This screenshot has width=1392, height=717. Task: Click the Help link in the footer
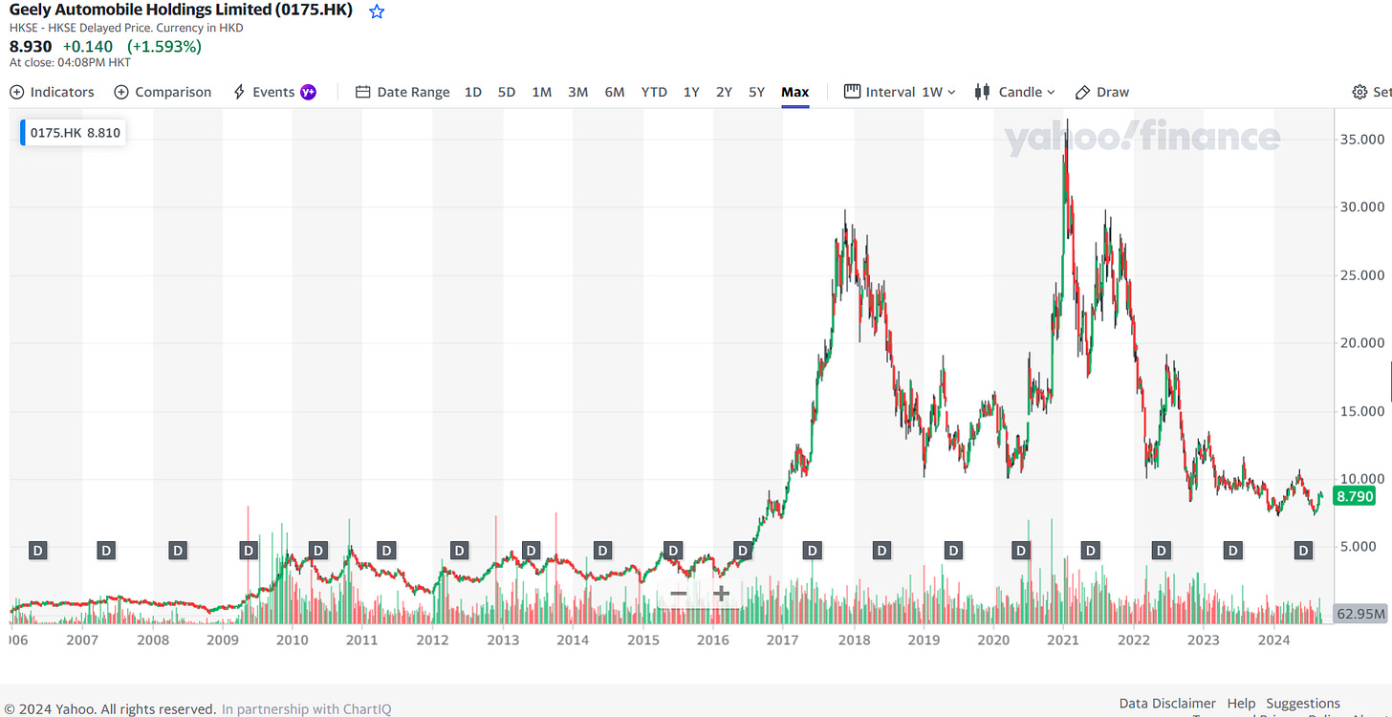click(1240, 703)
